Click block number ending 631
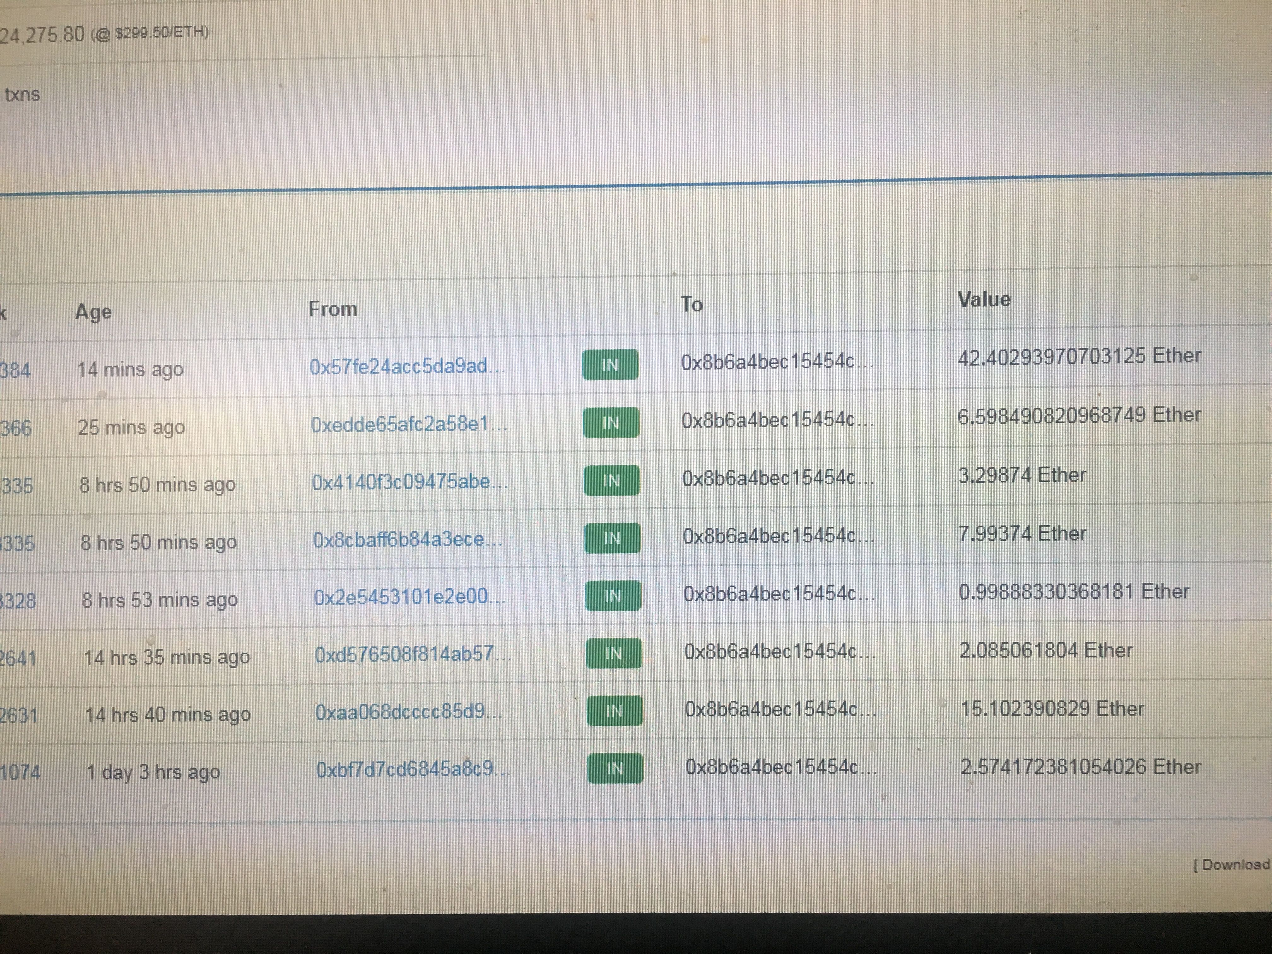 [x=19, y=715]
